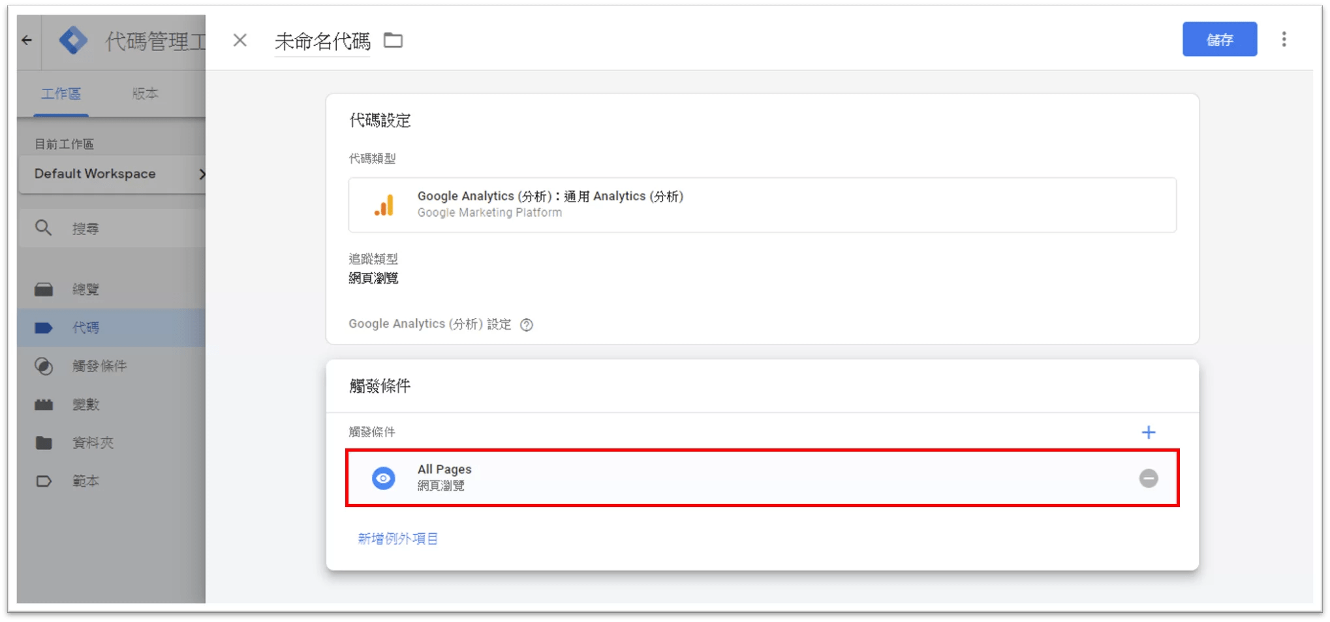
Task: Open 代碼 in the sidebar
Action: (112, 328)
